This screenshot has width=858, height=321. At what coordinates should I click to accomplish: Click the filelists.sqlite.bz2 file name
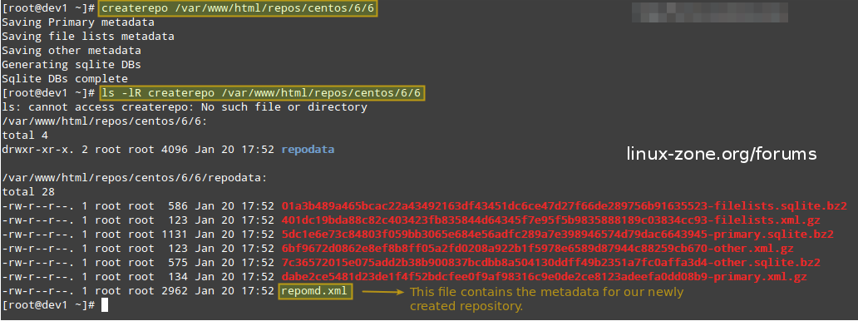565,206
